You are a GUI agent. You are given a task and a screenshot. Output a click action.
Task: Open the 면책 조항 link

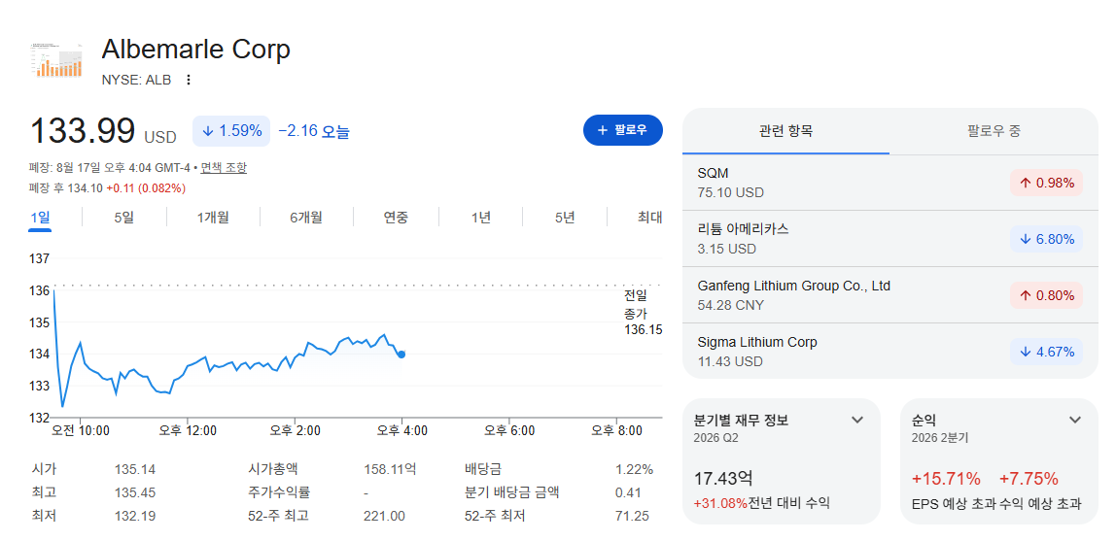(x=224, y=168)
